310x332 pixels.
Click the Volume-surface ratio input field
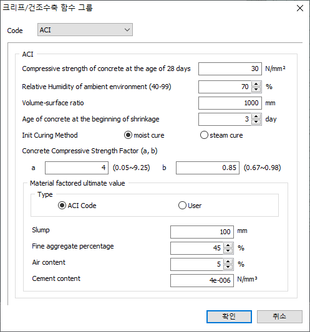tap(230, 103)
